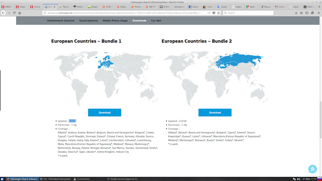Switch to the KinoGo tab
Image resolution: width=322 pixels, height=181 pixels.
click(x=79, y=7)
